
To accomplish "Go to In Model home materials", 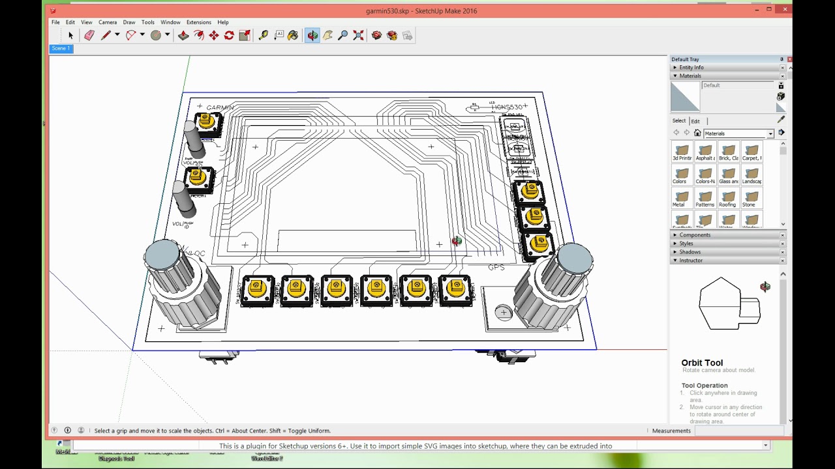I will click(x=697, y=133).
